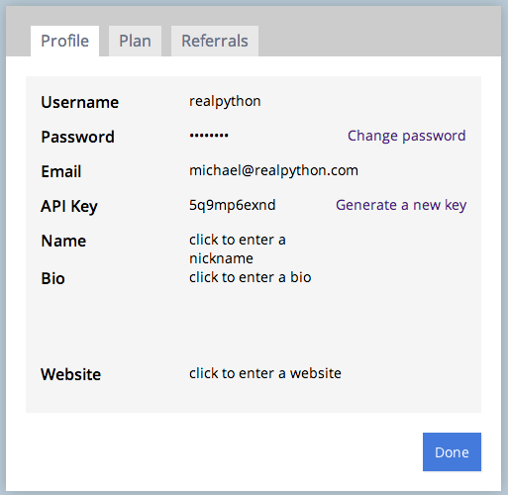Image resolution: width=508 pixels, height=495 pixels.
Task: Click the Name label
Action: click(x=63, y=241)
